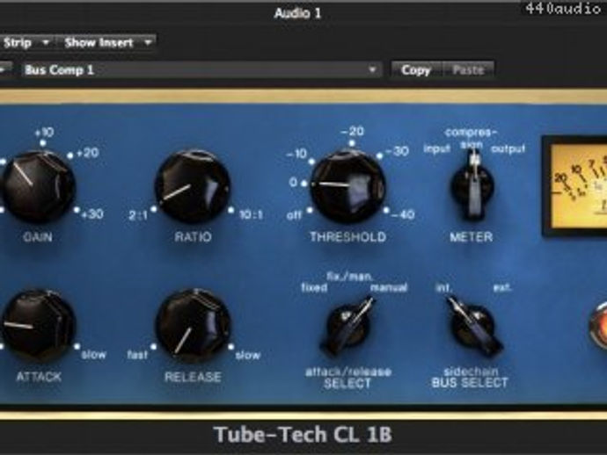Click the '-10' threshold marking
Image resolution: width=607 pixels, height=455 pixels.
(296, 154)
